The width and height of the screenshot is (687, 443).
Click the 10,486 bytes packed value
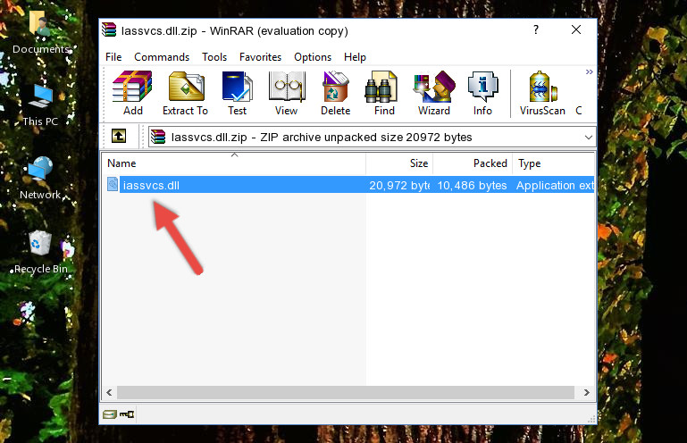472,186
